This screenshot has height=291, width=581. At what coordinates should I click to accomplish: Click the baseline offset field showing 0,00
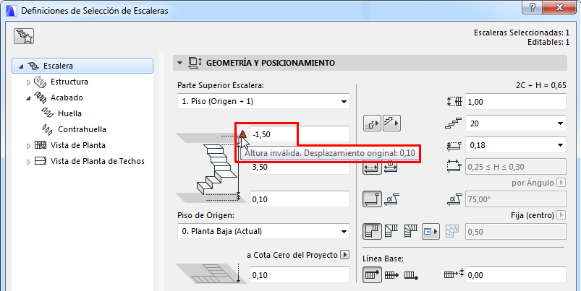point(516,275)
